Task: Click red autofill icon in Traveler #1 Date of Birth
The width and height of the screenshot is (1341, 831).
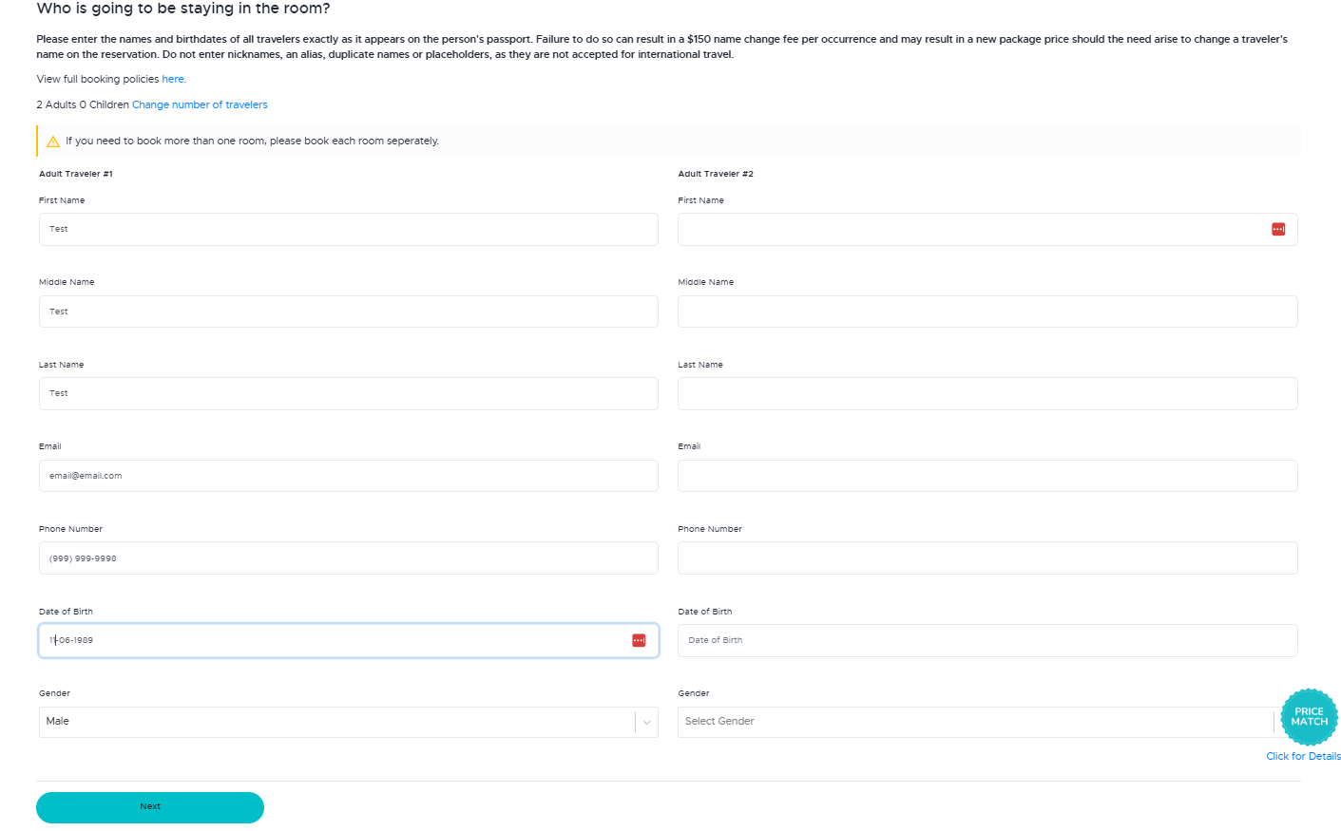Action: [639, 640]
